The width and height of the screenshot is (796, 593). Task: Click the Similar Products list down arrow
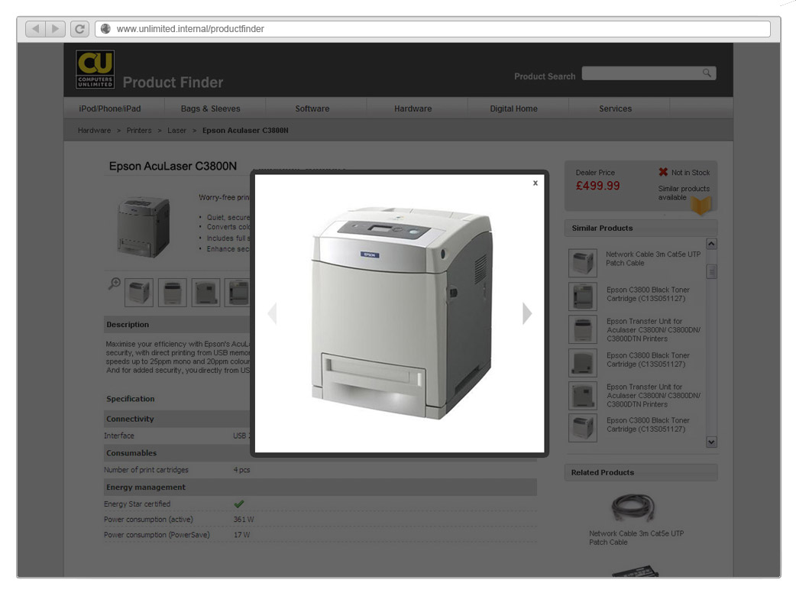(712, 442)
